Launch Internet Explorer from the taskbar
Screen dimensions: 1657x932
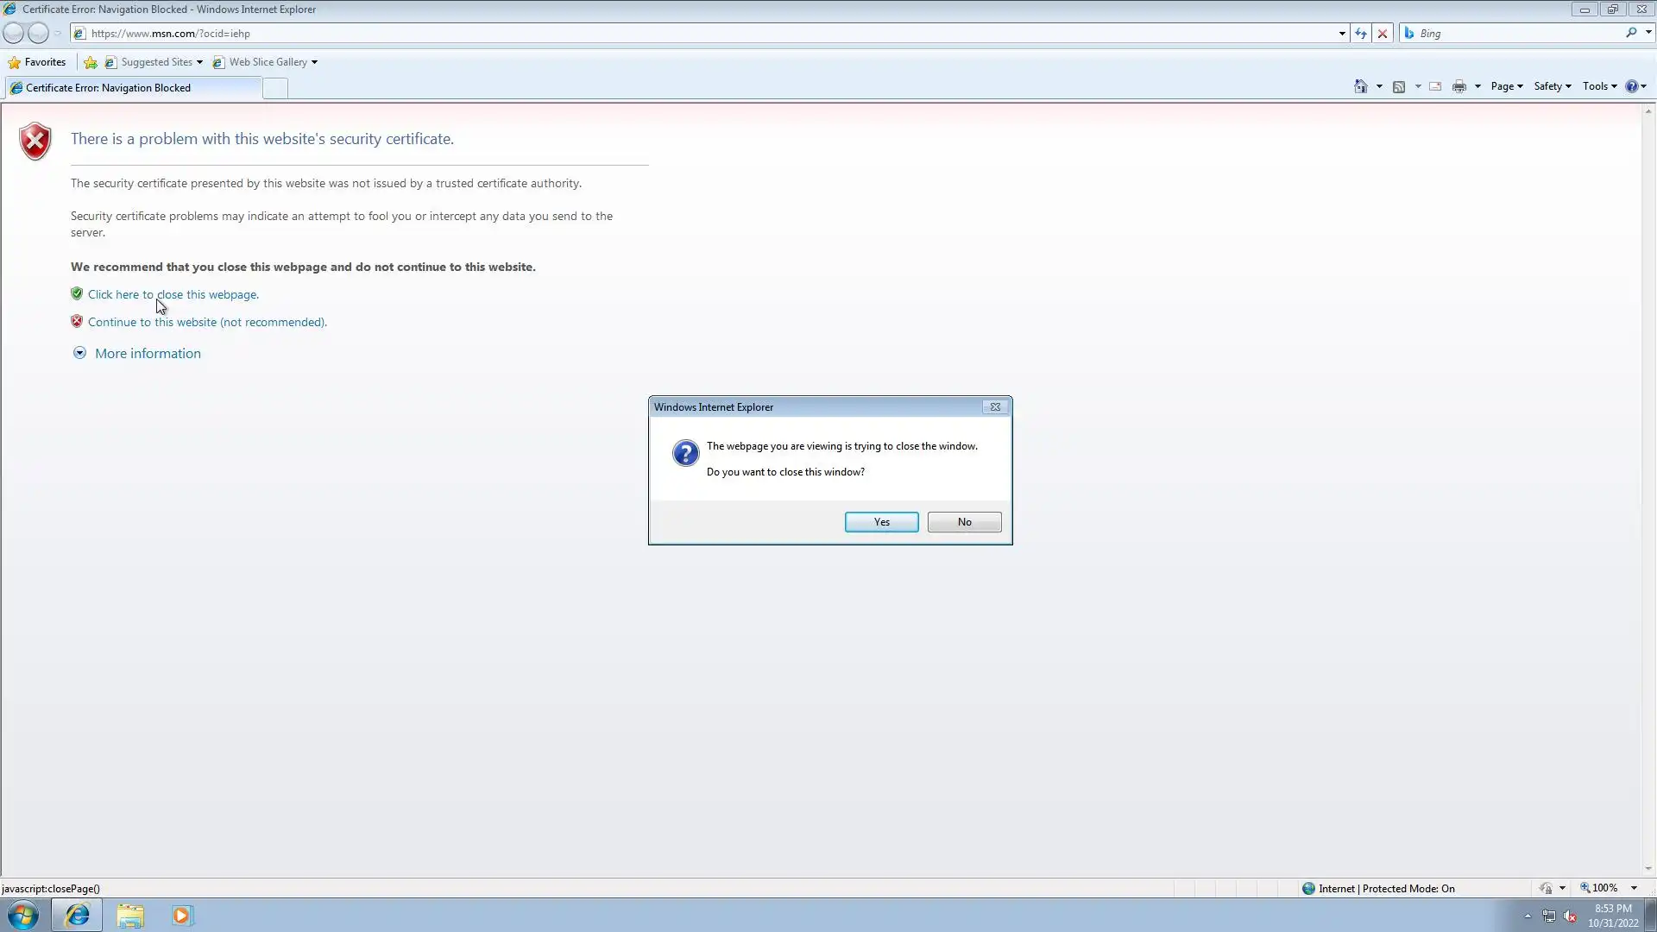coord(78,915)
